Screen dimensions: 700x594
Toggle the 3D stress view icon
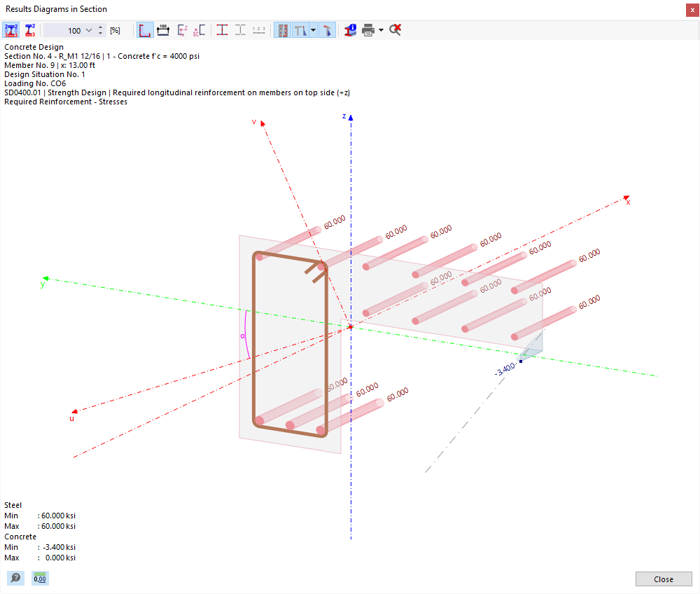coord(327,30)
